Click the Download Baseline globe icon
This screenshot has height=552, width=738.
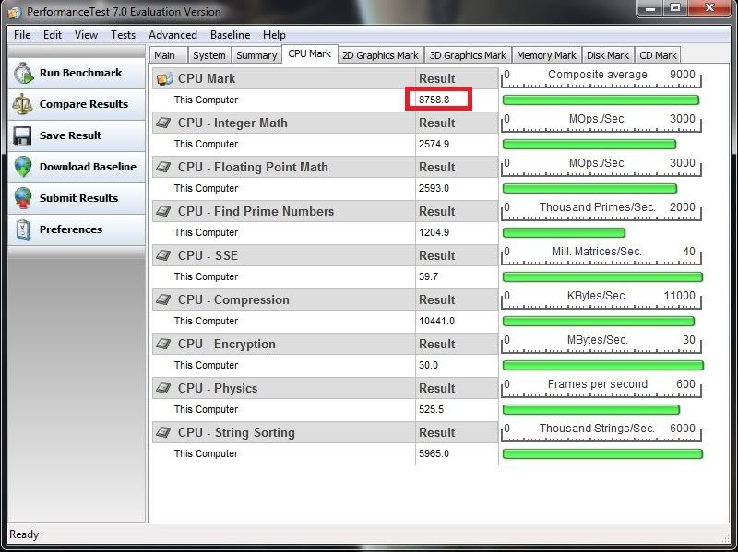(x=22, y=167)
